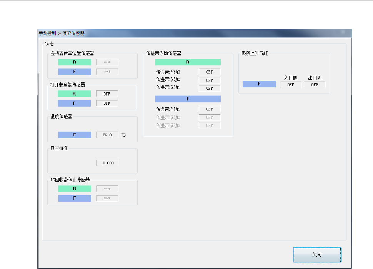Click blue F bar under 打开安全盖传感器
Image resolution: width=373 pixels, height=269 pixels.
(x=74, y=103)
